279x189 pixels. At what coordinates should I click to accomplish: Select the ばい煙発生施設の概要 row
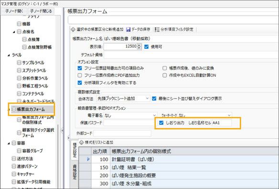click(179, 176)
